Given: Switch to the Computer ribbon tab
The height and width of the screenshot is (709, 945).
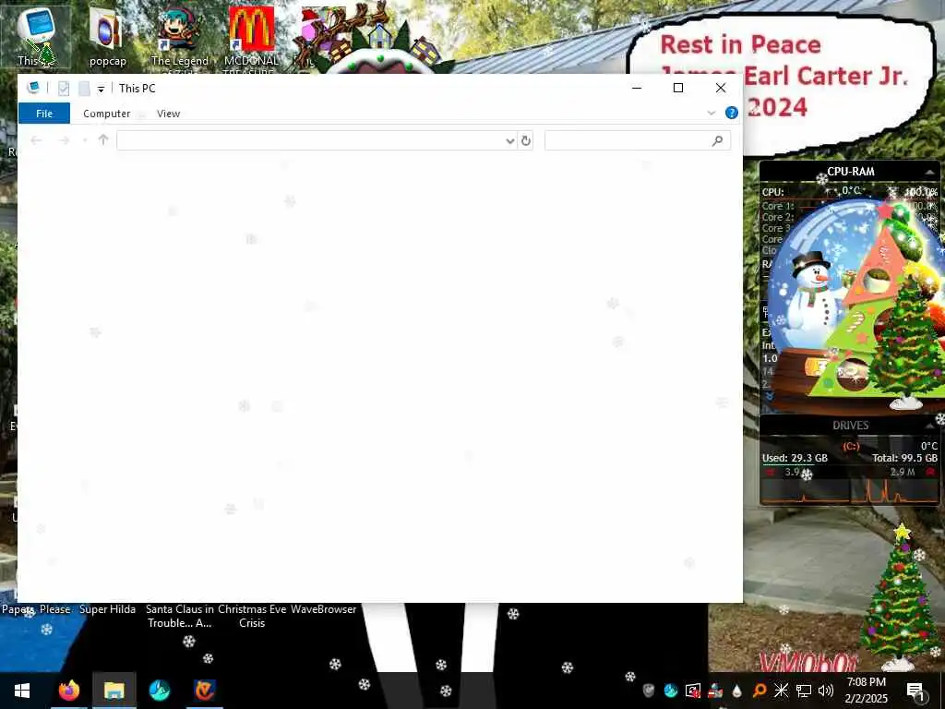Looking at the screenshot, I should (107, 114).
